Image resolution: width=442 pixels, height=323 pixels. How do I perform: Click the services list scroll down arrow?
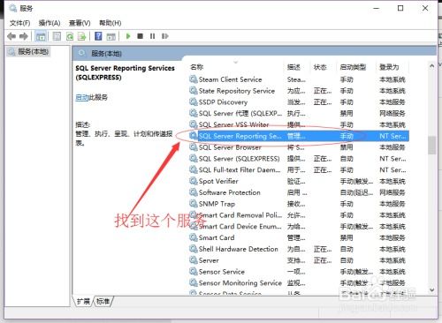coord(432,290)
